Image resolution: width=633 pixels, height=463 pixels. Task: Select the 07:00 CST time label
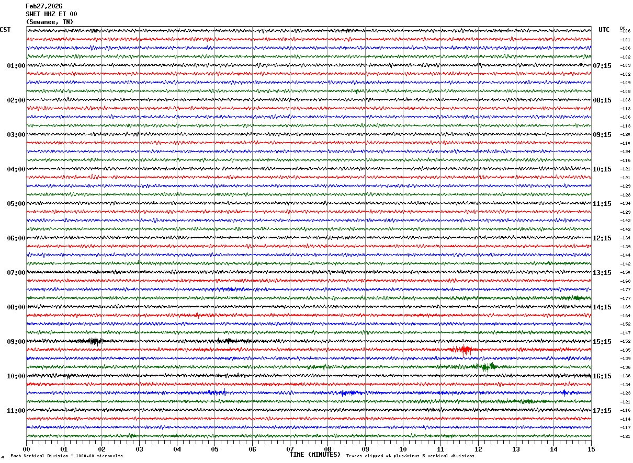click(x=16, y=273)
